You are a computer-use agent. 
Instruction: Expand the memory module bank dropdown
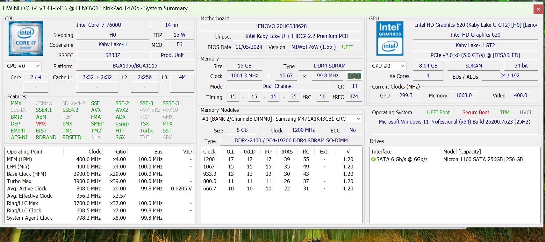(x=358, y=119)
